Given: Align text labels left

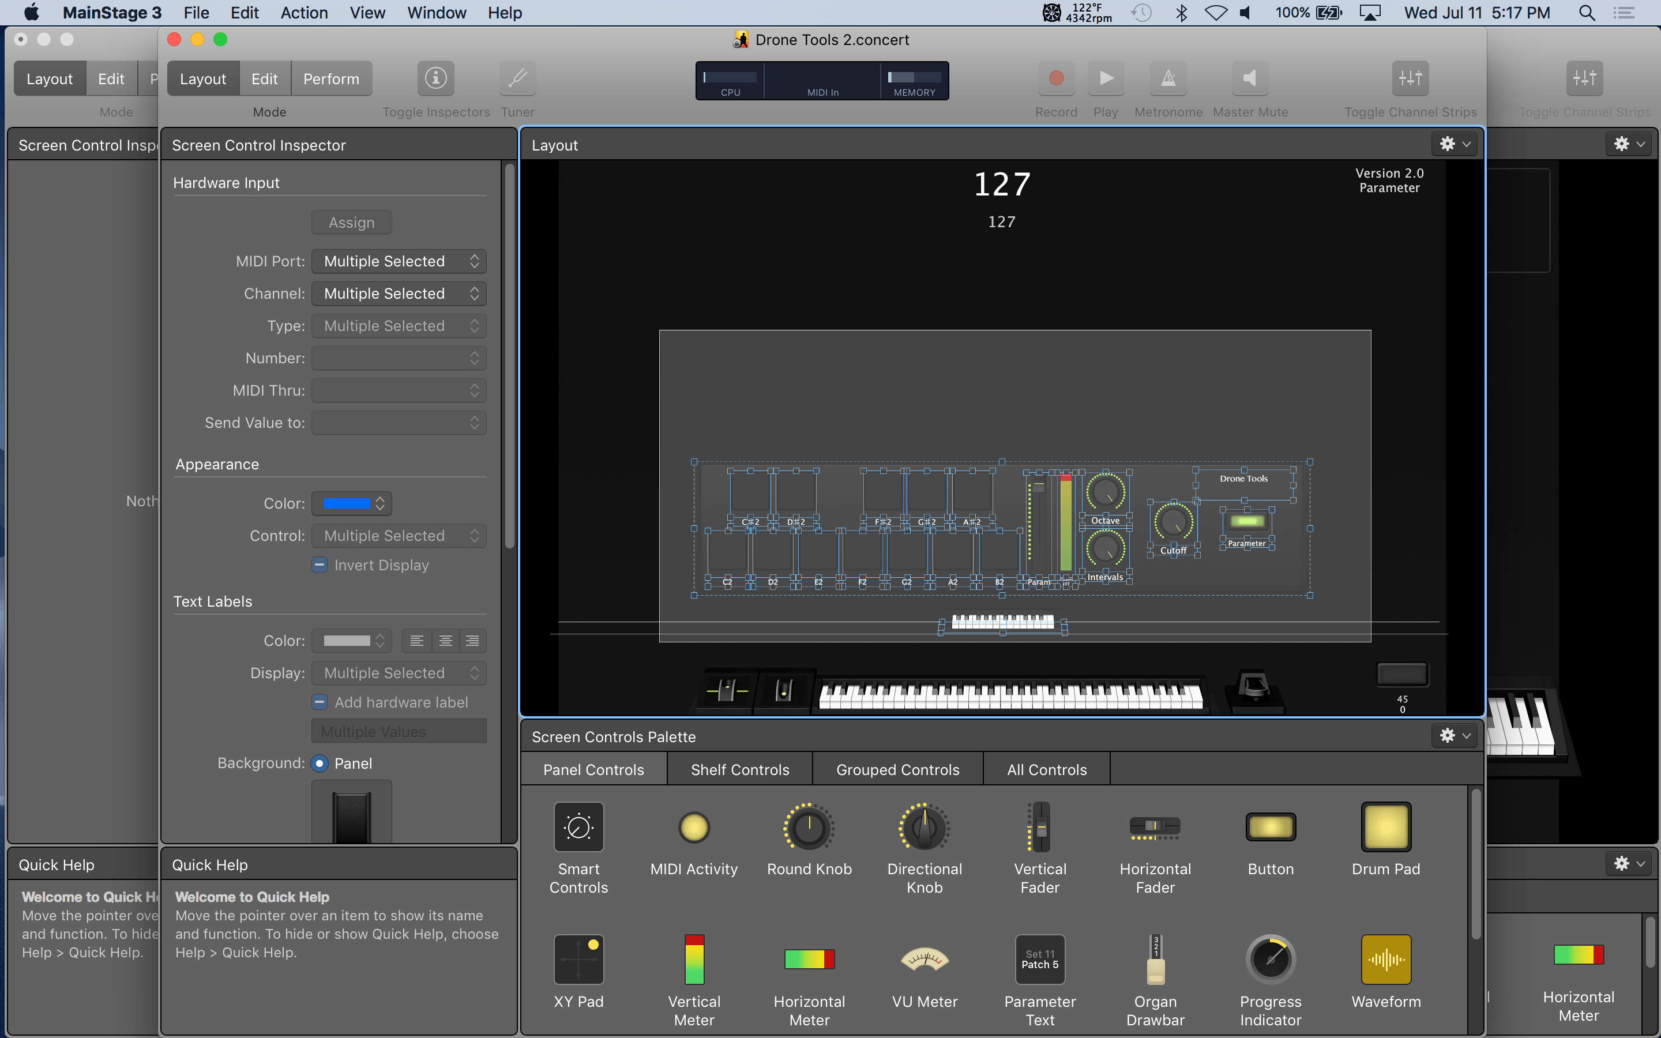Looking at the screenshot, I should click(416, 641).
